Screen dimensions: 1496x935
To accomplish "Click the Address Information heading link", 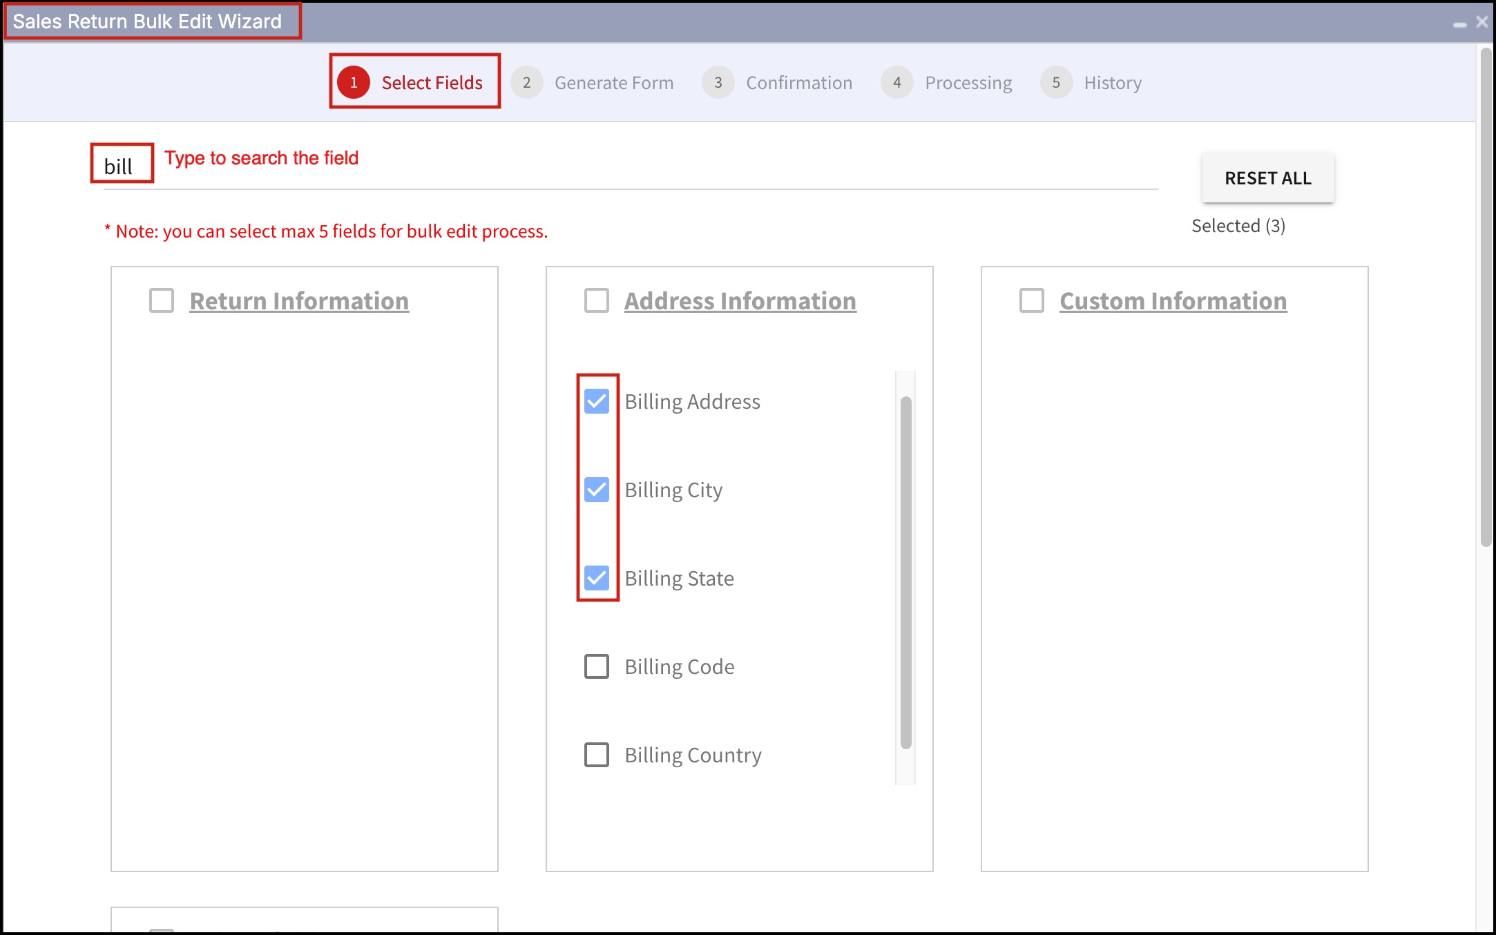I will point(740,301).
